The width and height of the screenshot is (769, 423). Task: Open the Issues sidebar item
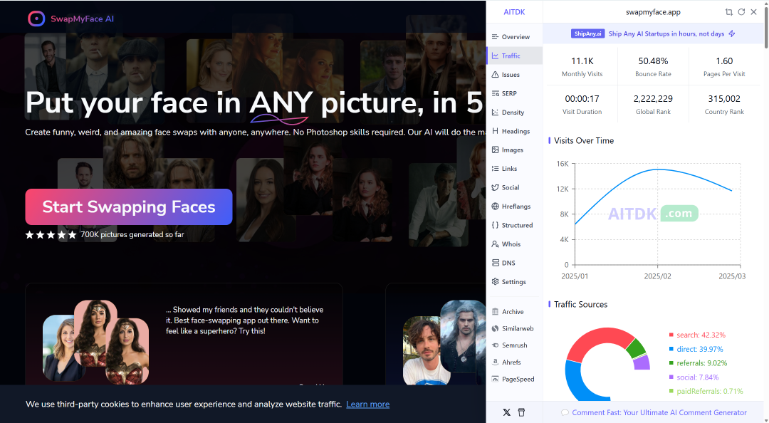[x=515, y=75]
